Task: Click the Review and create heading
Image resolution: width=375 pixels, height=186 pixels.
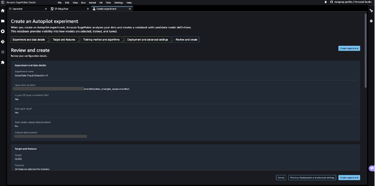Action: 30,50
